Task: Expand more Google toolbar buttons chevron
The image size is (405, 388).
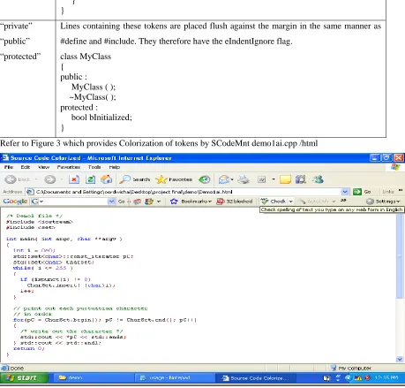Action: [x=343, y=201]
